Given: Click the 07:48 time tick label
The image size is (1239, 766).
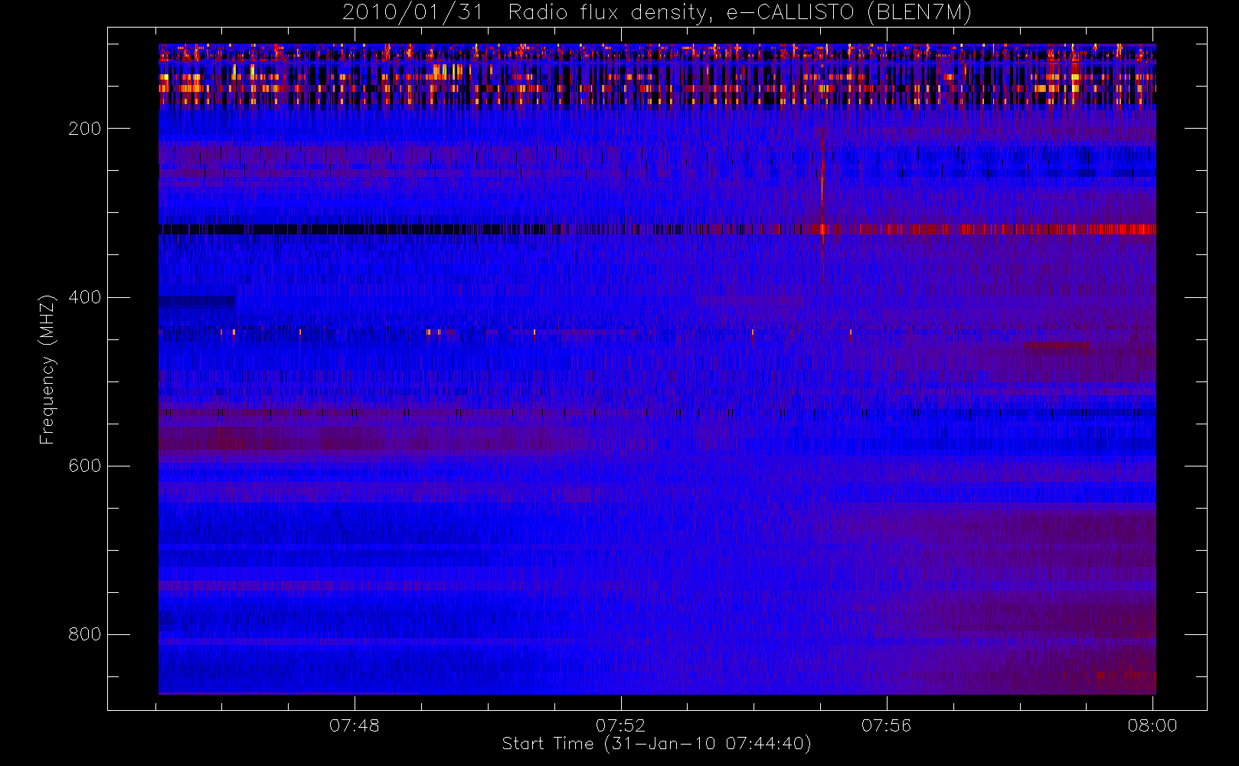Looking at the screenshot, I should (x=355, y=725).
